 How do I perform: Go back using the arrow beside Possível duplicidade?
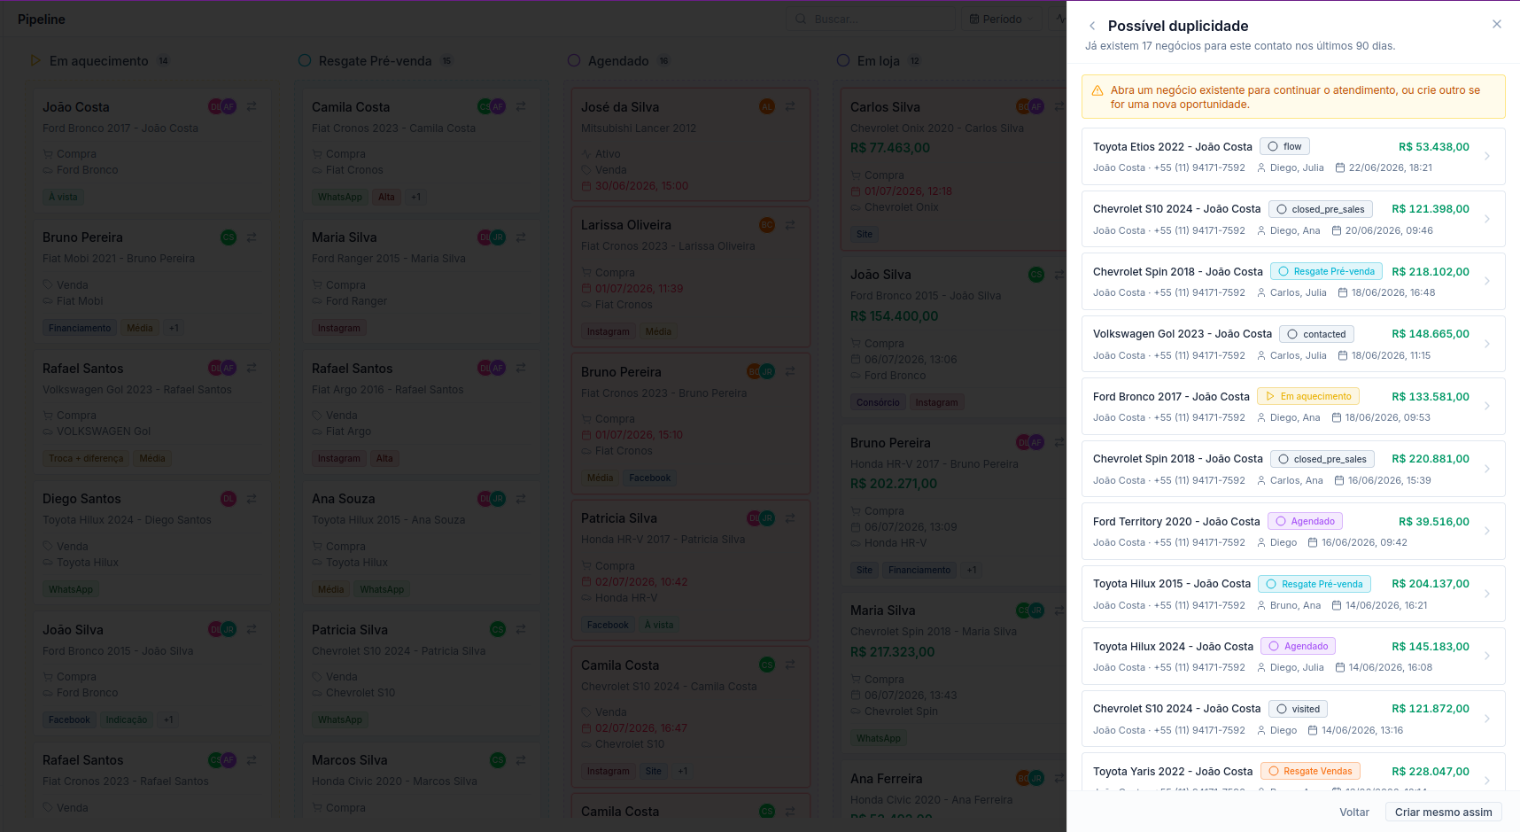pos(1092,26)
